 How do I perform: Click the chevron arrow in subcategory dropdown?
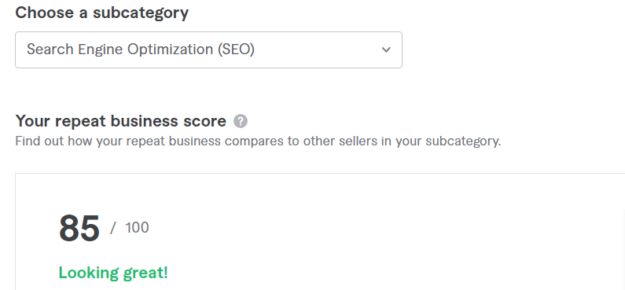point(386,50)
